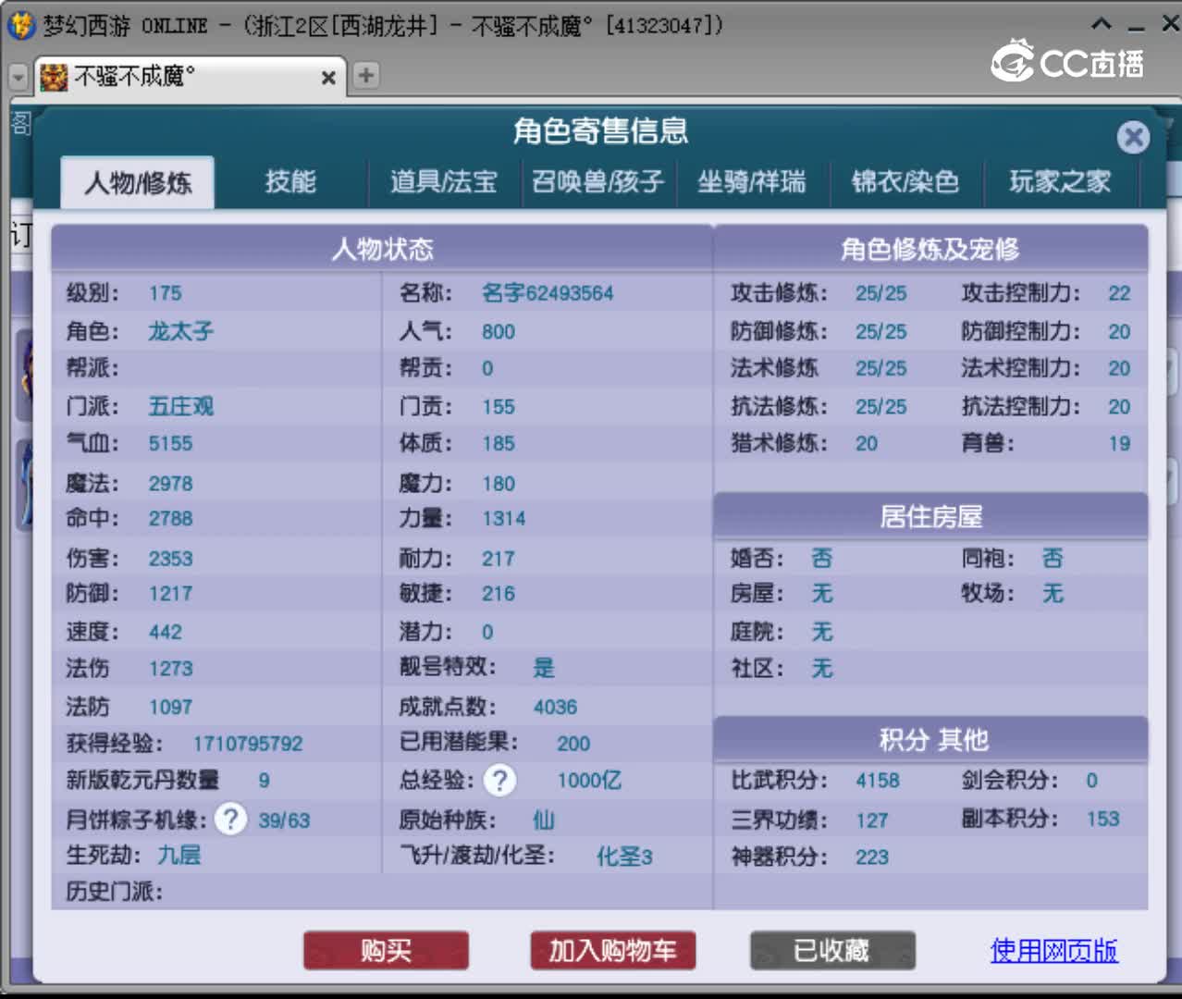Click the 加入购物车 button

(612, 950)
